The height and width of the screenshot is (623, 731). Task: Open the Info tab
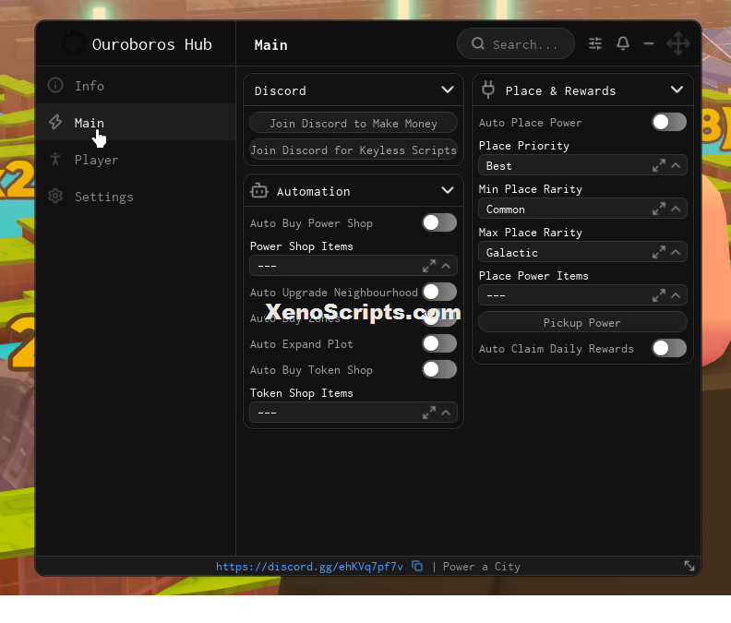click(135, 85)
